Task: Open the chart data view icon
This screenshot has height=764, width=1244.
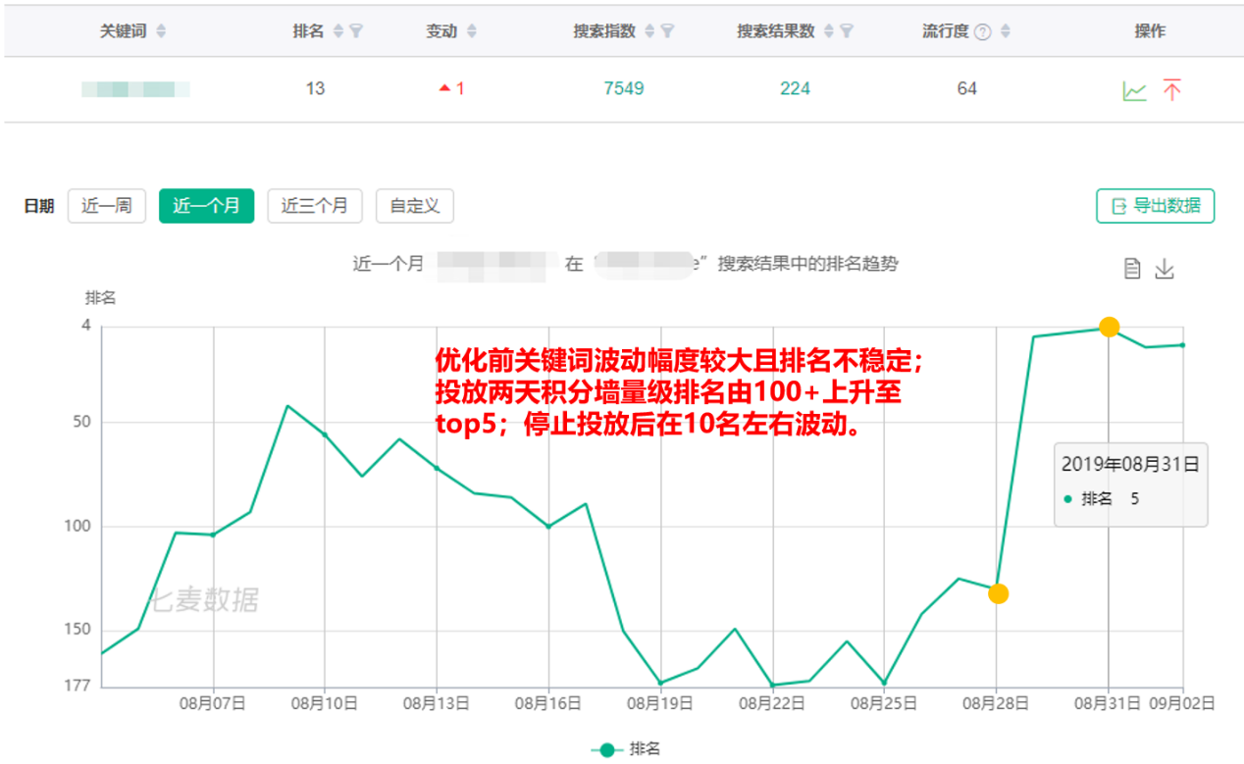Action: 1132,269
